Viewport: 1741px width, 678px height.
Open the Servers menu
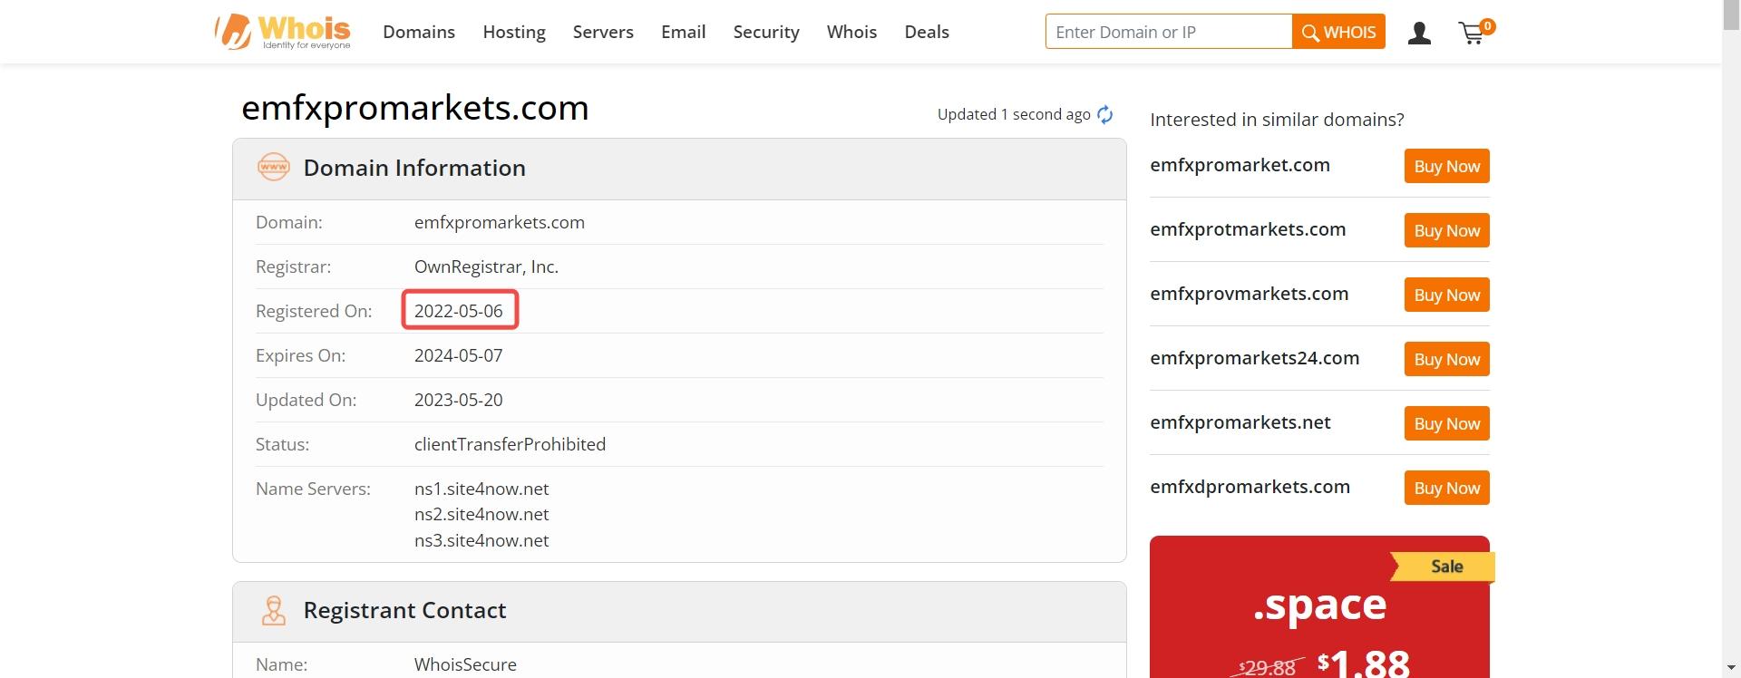click(603, 32)
